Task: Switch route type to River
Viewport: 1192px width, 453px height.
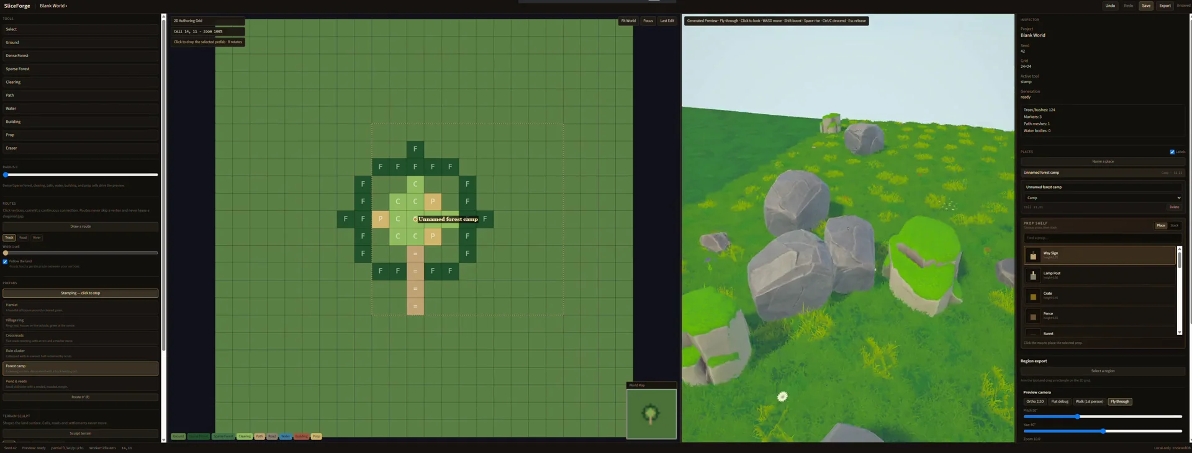Action: tap(37, 238)
